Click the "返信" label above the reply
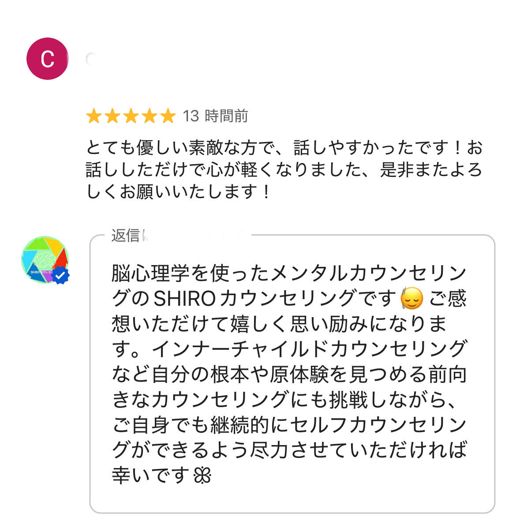 pos(125,236)
